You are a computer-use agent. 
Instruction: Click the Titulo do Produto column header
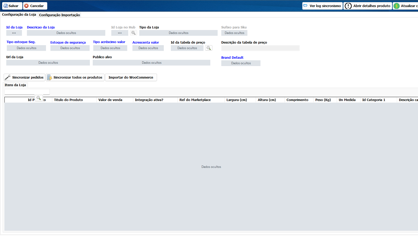point(74,100)
